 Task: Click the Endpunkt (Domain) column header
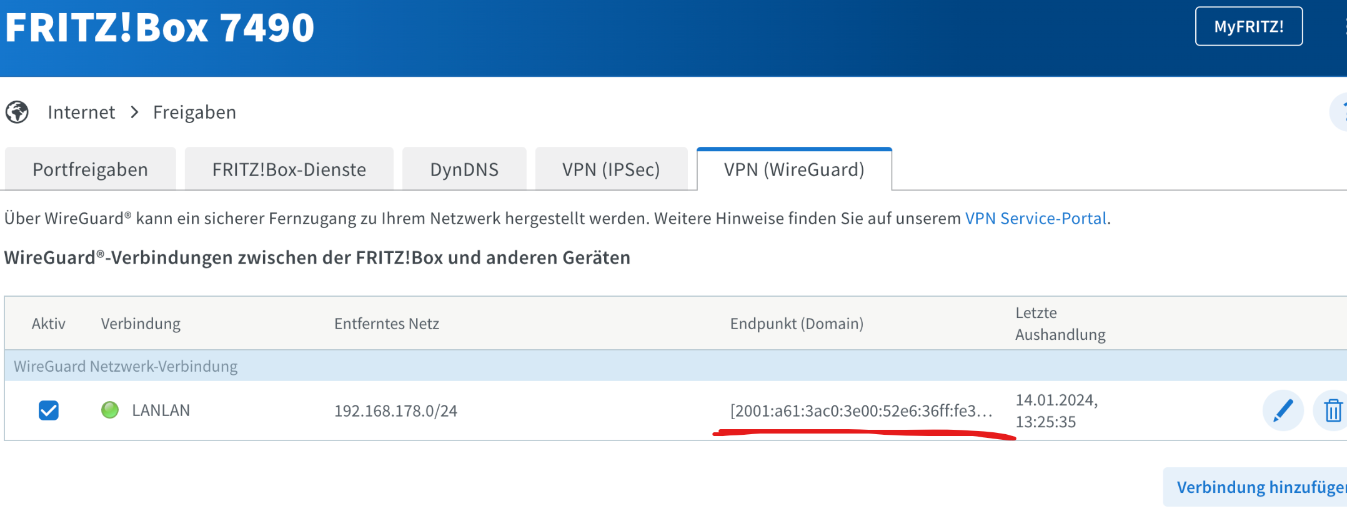tap(797, 324)
